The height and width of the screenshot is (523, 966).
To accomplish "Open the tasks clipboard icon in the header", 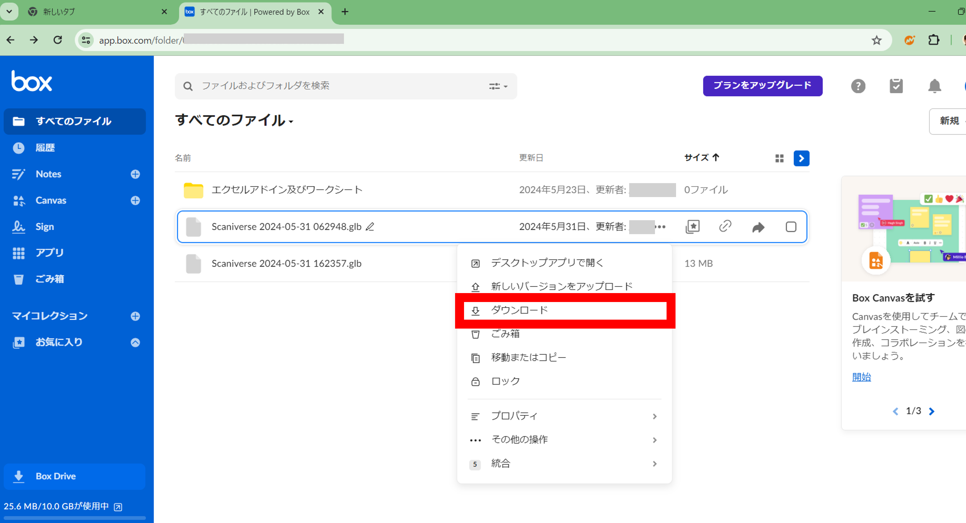I will pyautogui.click(x=896, y=86).
